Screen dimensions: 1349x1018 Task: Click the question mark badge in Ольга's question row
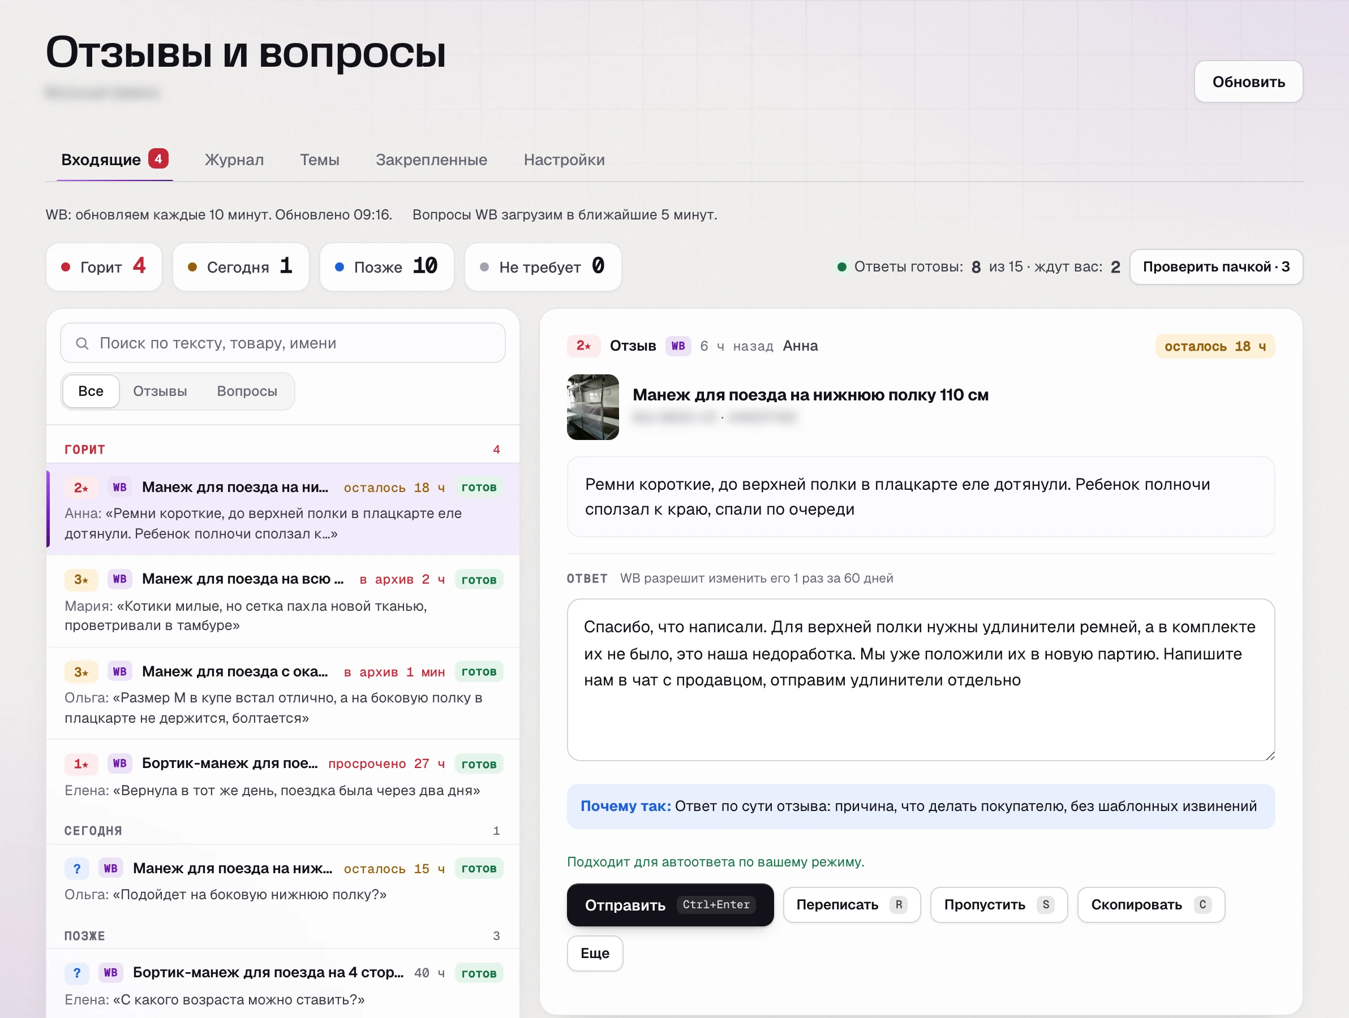[77, 869]
